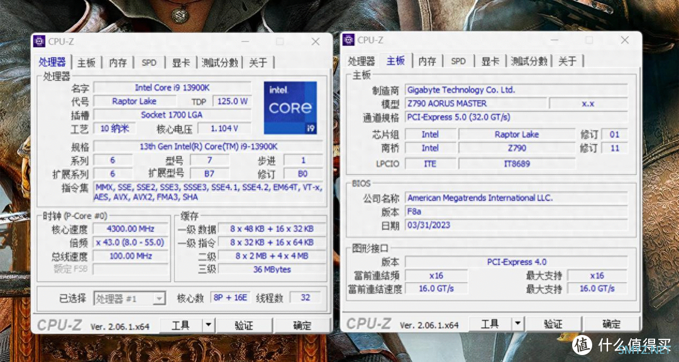Screen dimensions: 679x362
Task: Close the right CPU-Z window
Action: click(624, 40)
